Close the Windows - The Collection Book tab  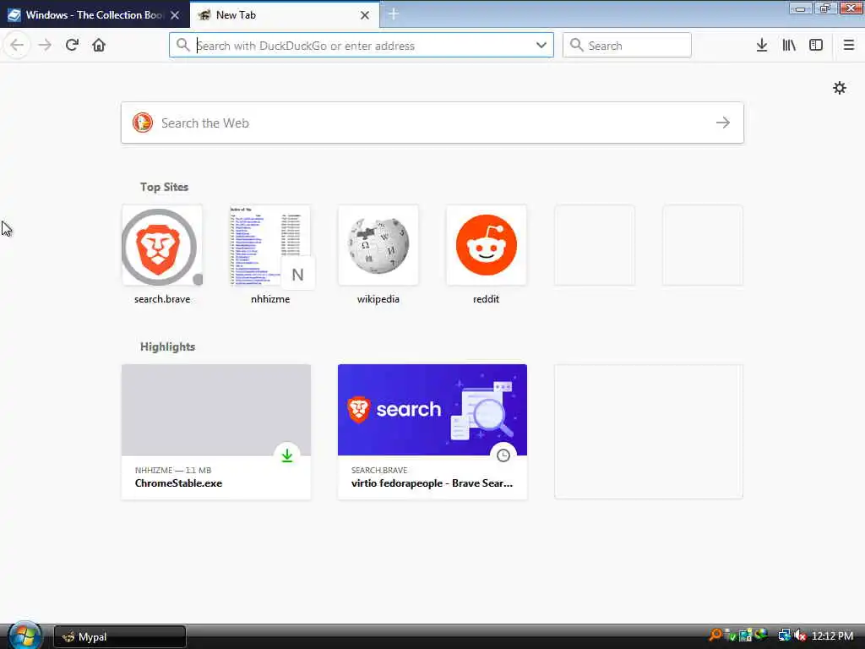coord(175,15)
